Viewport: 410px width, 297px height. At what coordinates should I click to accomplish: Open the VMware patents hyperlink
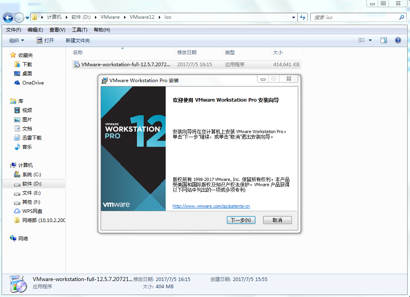211,206
